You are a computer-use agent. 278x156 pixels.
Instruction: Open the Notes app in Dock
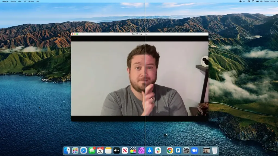(108, 151)
